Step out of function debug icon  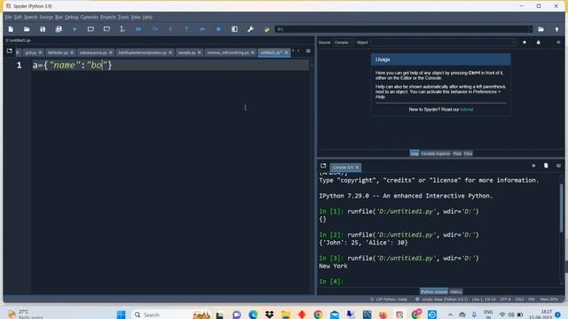[186, 29]
